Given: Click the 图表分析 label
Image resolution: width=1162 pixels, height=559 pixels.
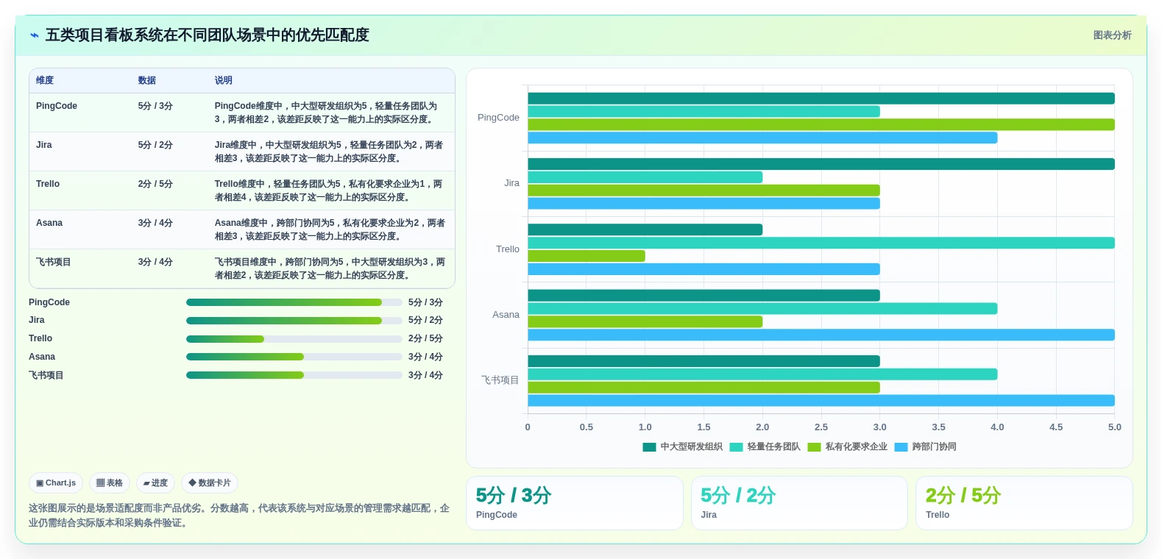Looking at the screenshot, I should pos(1112,35).
